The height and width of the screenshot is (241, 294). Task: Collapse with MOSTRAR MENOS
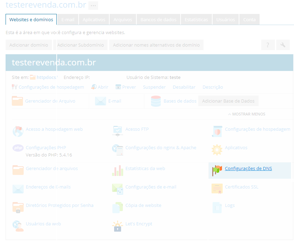[x=247, y=114]
